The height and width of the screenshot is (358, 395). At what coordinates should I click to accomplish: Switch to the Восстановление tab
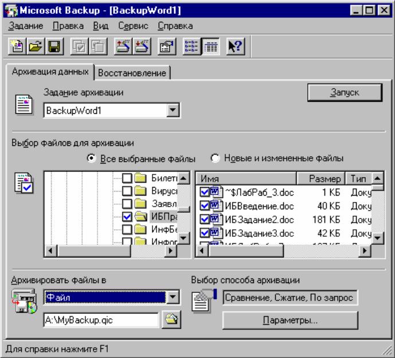132,73
